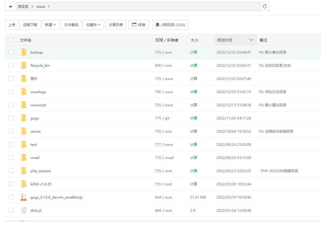Refresh the file list

[265, 6]
